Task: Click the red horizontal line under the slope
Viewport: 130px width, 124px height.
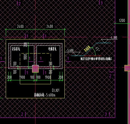Action: tap(93, 56)
